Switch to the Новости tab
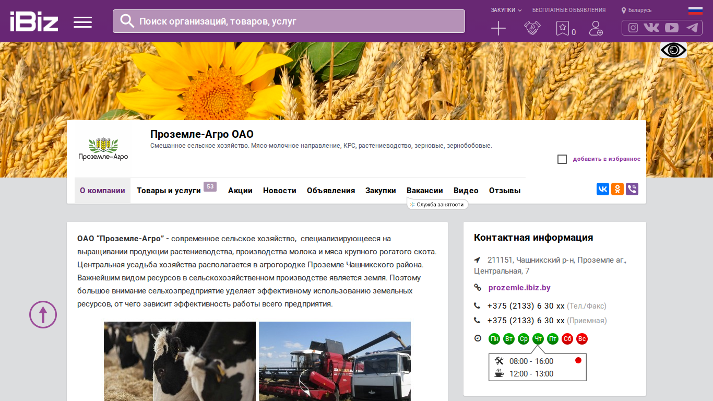The height and width of the screenshot is (401, 713). click(280, 191)
